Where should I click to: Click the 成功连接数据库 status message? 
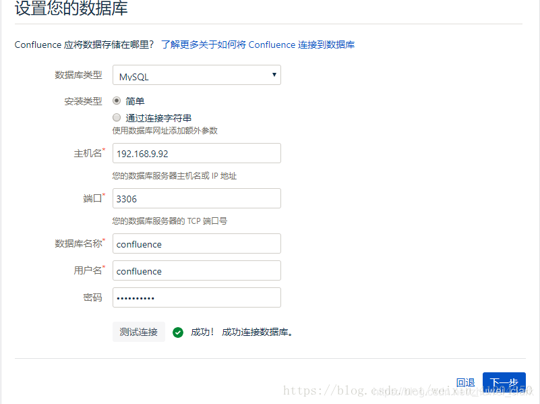[x=257, y=333]
